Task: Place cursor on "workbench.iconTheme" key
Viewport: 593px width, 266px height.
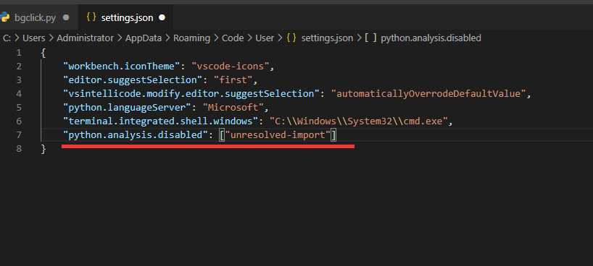Action: [x=121, y=66]
